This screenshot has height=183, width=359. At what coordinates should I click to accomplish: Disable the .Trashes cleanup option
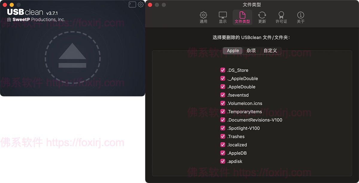(x=223, y=136)
